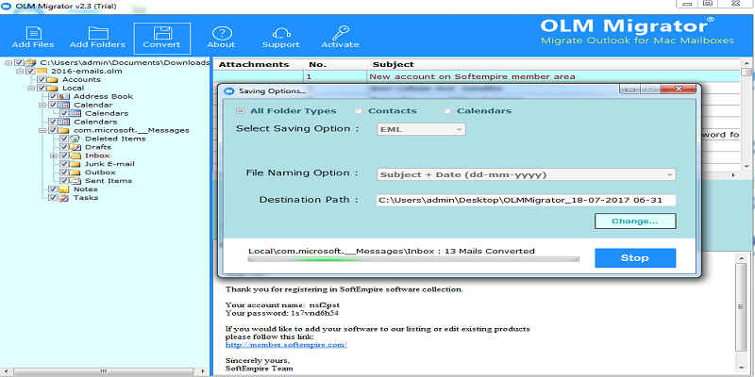755x377 pixels.
Task: Click the 'Your password: 1s7vnd6h54' line
Action: tap(282, 313)
